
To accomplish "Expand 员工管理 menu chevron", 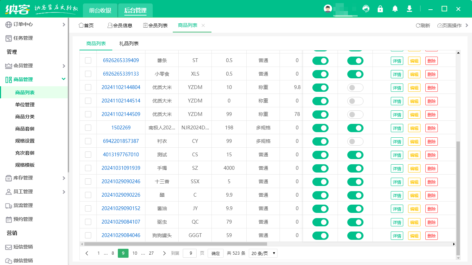I will tap(64, 192).
